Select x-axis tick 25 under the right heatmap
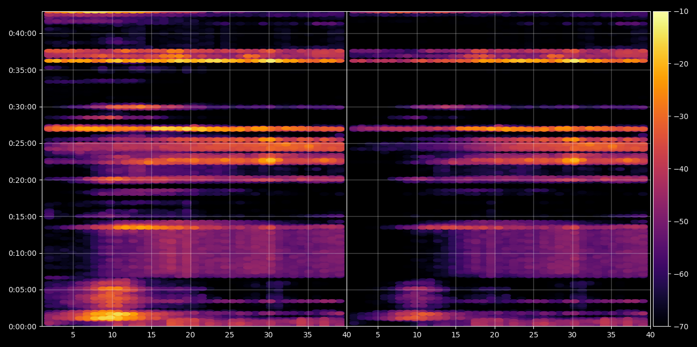Viewport: 697px width, 347px height. tap(533, 335)
